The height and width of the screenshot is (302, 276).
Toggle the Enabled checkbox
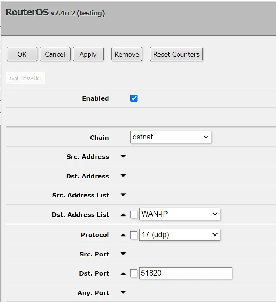coord(134,98)
